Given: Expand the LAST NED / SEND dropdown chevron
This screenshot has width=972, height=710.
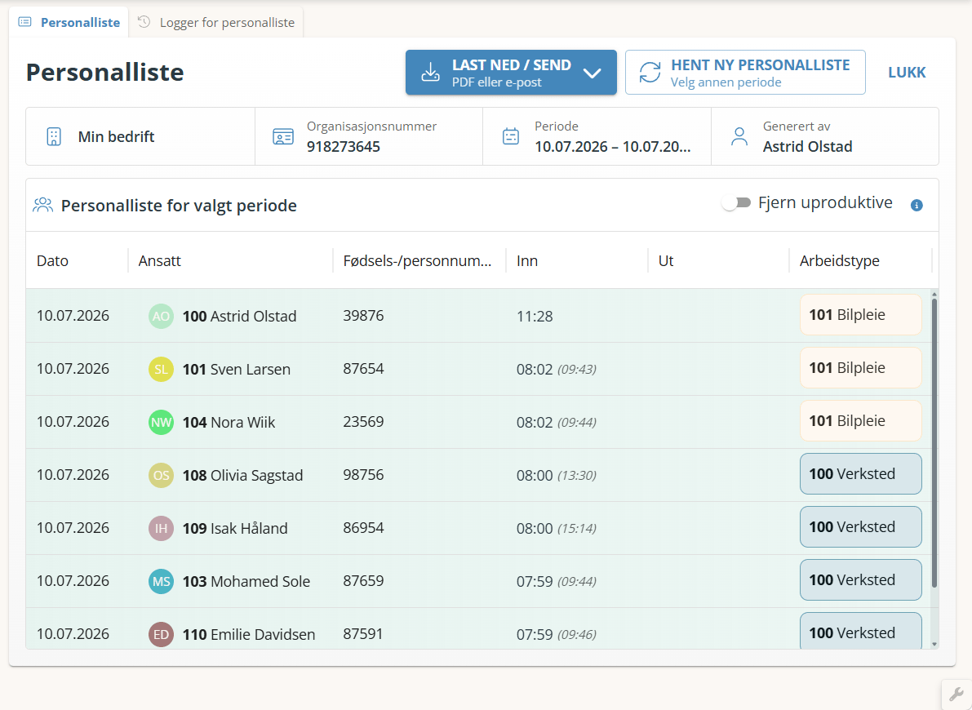Looking at the screenshot, I should point(592,73).
